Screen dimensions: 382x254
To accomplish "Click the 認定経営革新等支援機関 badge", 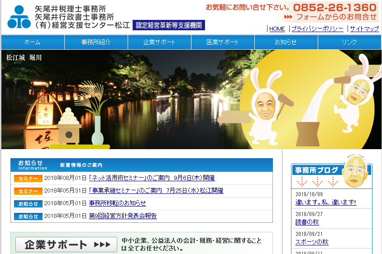I will [x=168, y=25].
